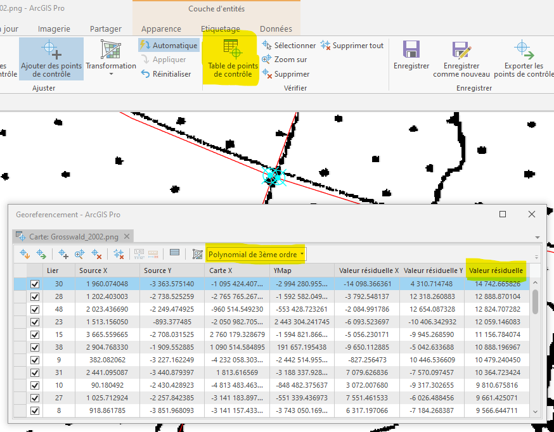Sort by the Valeur résiduelle column header
The height and width of the screenshot is (432, 554).
point(496,270)
